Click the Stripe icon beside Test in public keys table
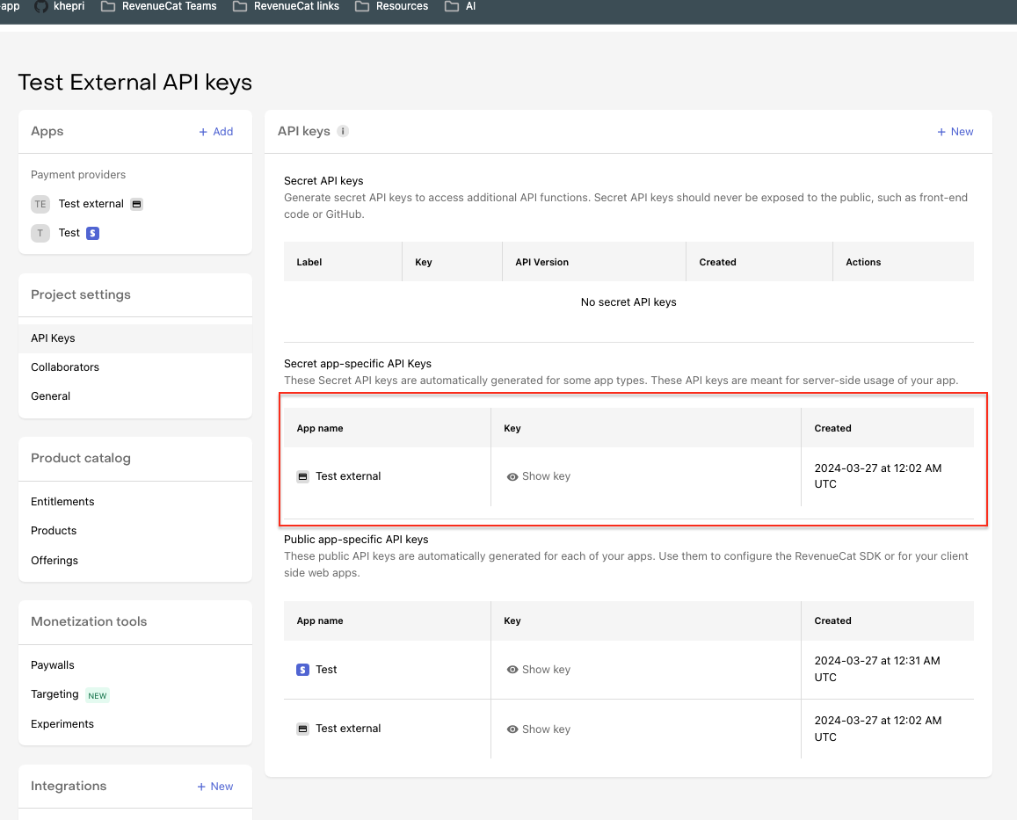1017x820 pixels. [301, 669]
